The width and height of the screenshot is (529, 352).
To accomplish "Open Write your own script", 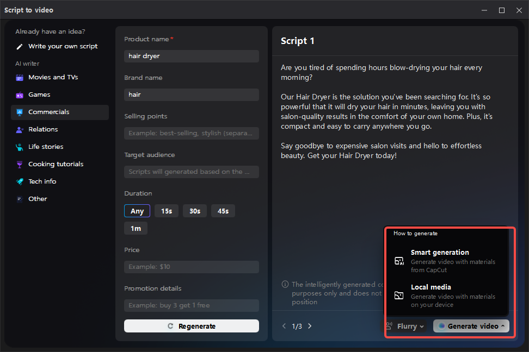I will tap(60, 47).
